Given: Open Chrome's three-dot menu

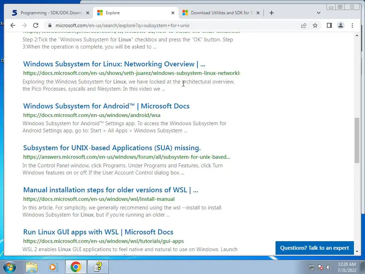Looking at the screenshot, I should [x=353, y=25].
